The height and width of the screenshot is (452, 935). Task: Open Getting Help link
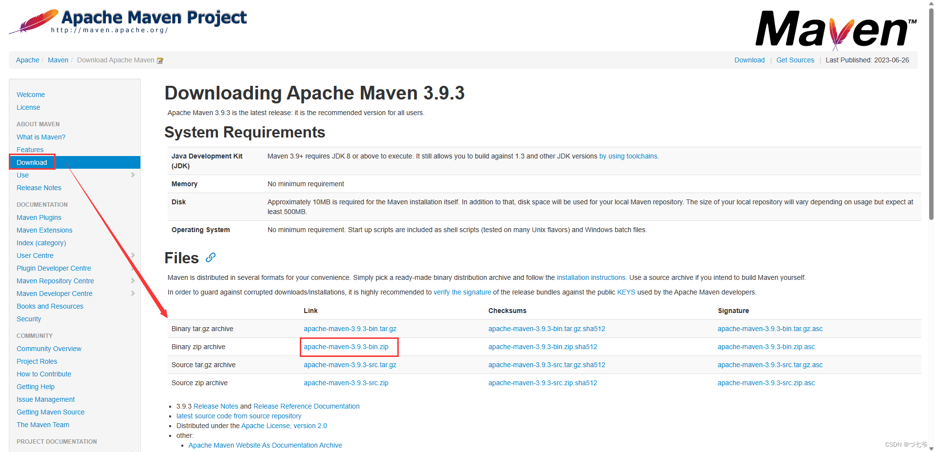point(36,387)
